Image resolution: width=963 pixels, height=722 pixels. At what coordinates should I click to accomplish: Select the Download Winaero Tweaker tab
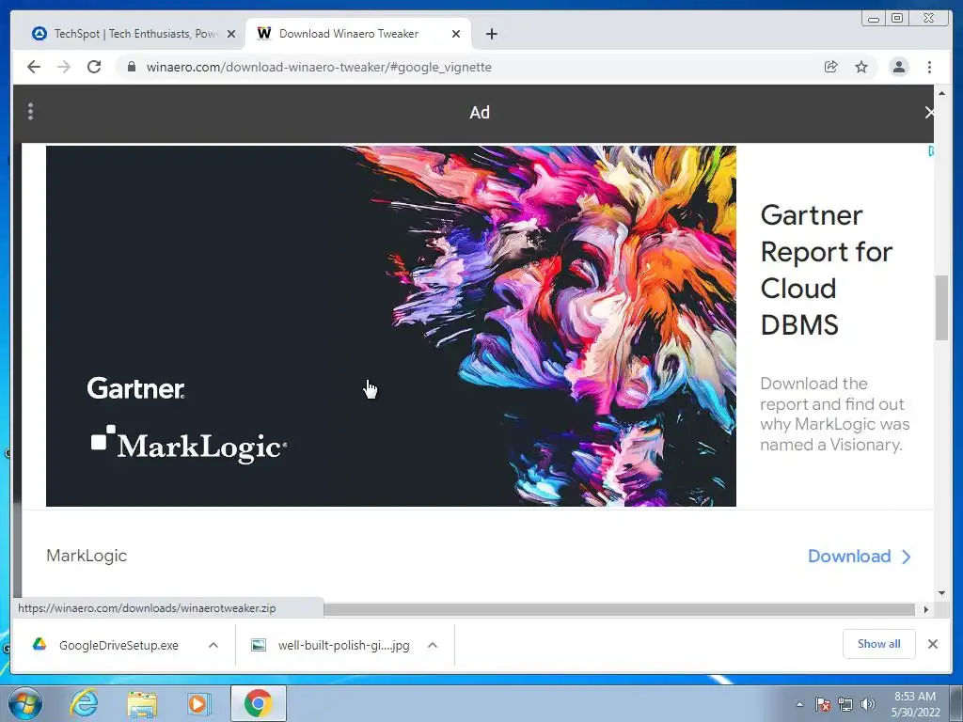point(358,34)
